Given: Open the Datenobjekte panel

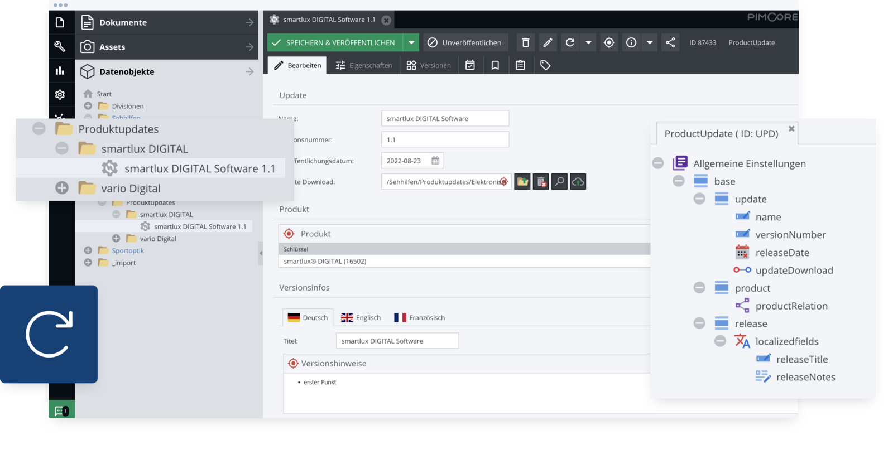Looking at the screenshot, I should pos(167,71).
